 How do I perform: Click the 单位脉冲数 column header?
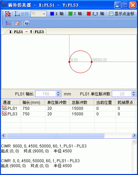coord(57,102)
